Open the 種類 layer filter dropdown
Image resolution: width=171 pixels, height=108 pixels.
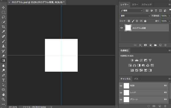tap(131, 11)
